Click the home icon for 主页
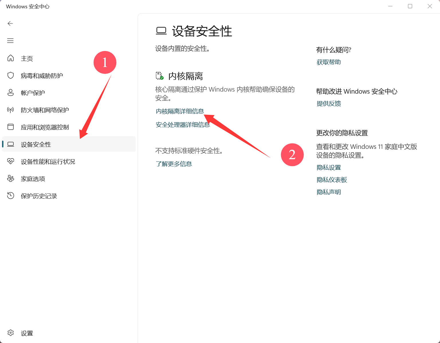Screen dimensions: 440x343 (x=11, y=58)
